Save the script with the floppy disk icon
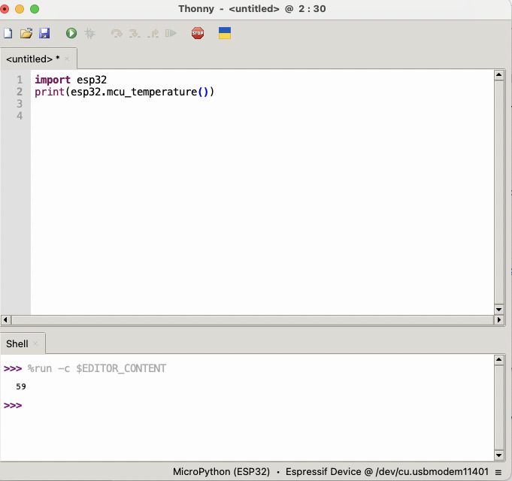The image size is (512, 481). point(44,33)
